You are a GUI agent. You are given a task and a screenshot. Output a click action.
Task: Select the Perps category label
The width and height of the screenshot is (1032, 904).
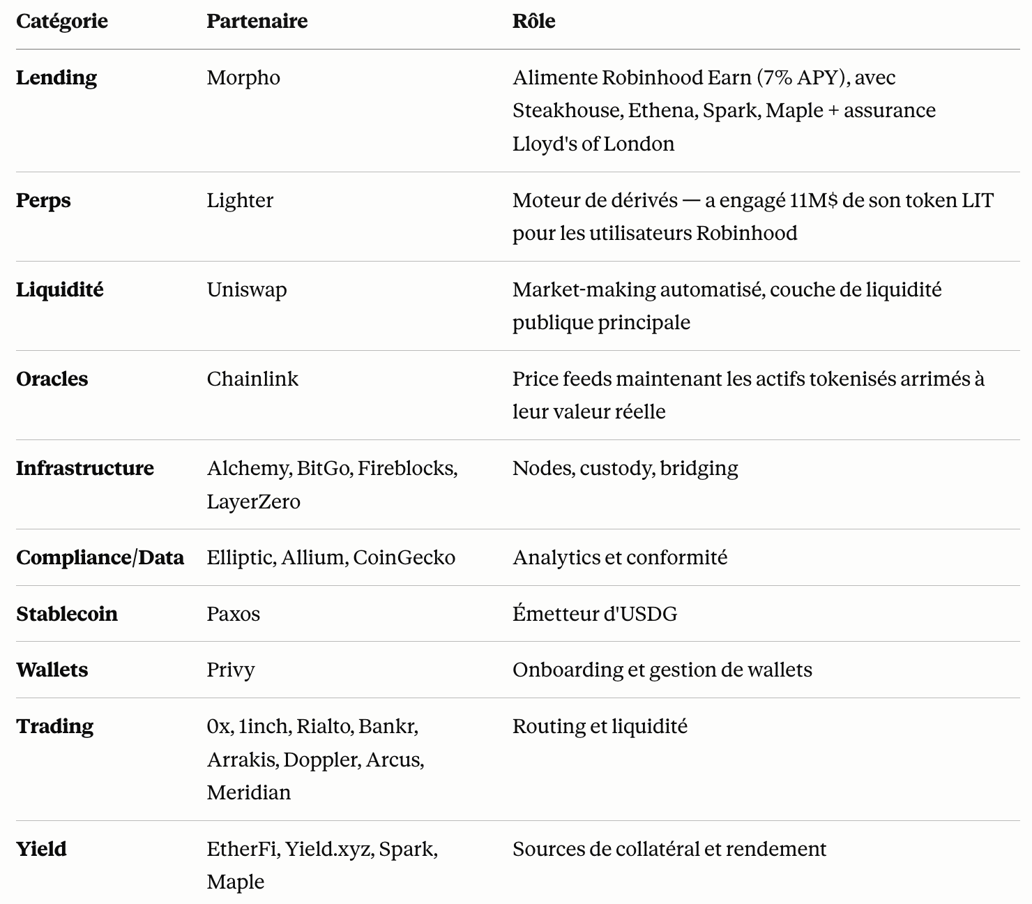point(43,201)
